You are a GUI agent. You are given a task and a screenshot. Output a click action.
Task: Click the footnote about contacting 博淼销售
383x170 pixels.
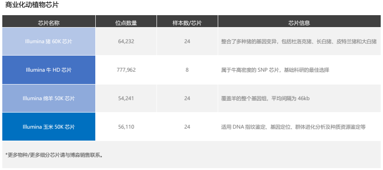[x=53, y=155]
